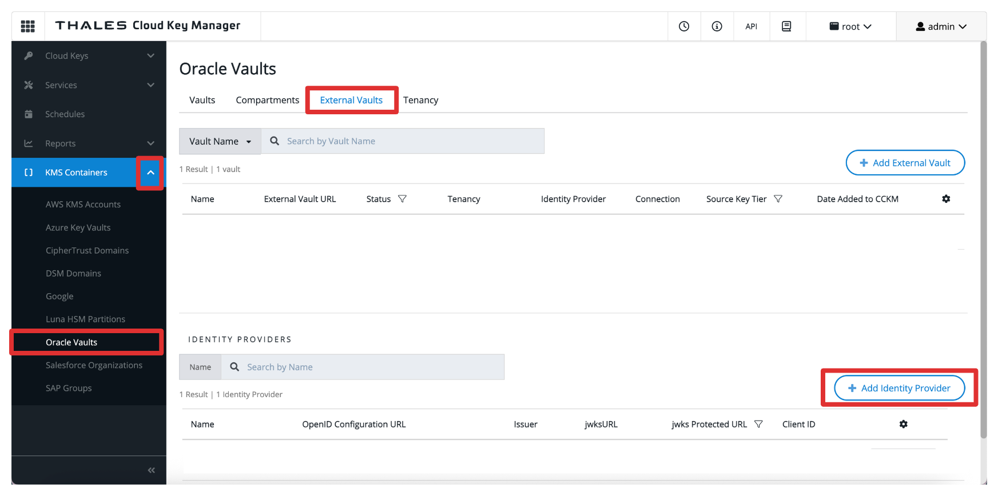Open the Vault Name search filter dropdown

220,141
